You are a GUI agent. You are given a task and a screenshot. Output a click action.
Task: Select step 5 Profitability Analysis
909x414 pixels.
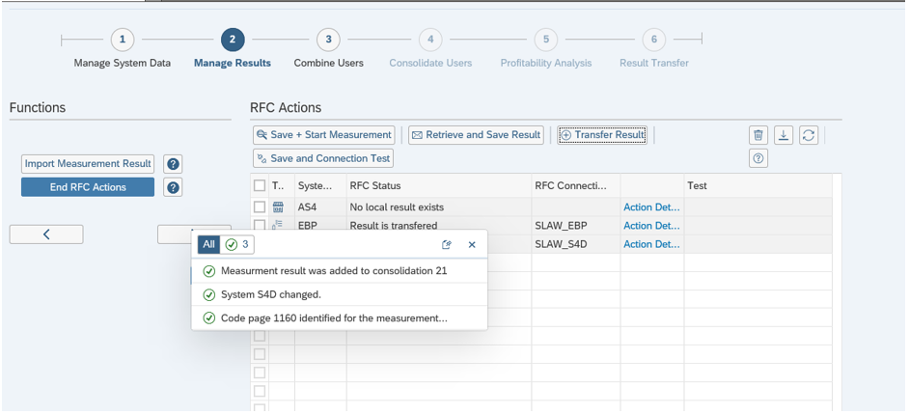[546, 40]
